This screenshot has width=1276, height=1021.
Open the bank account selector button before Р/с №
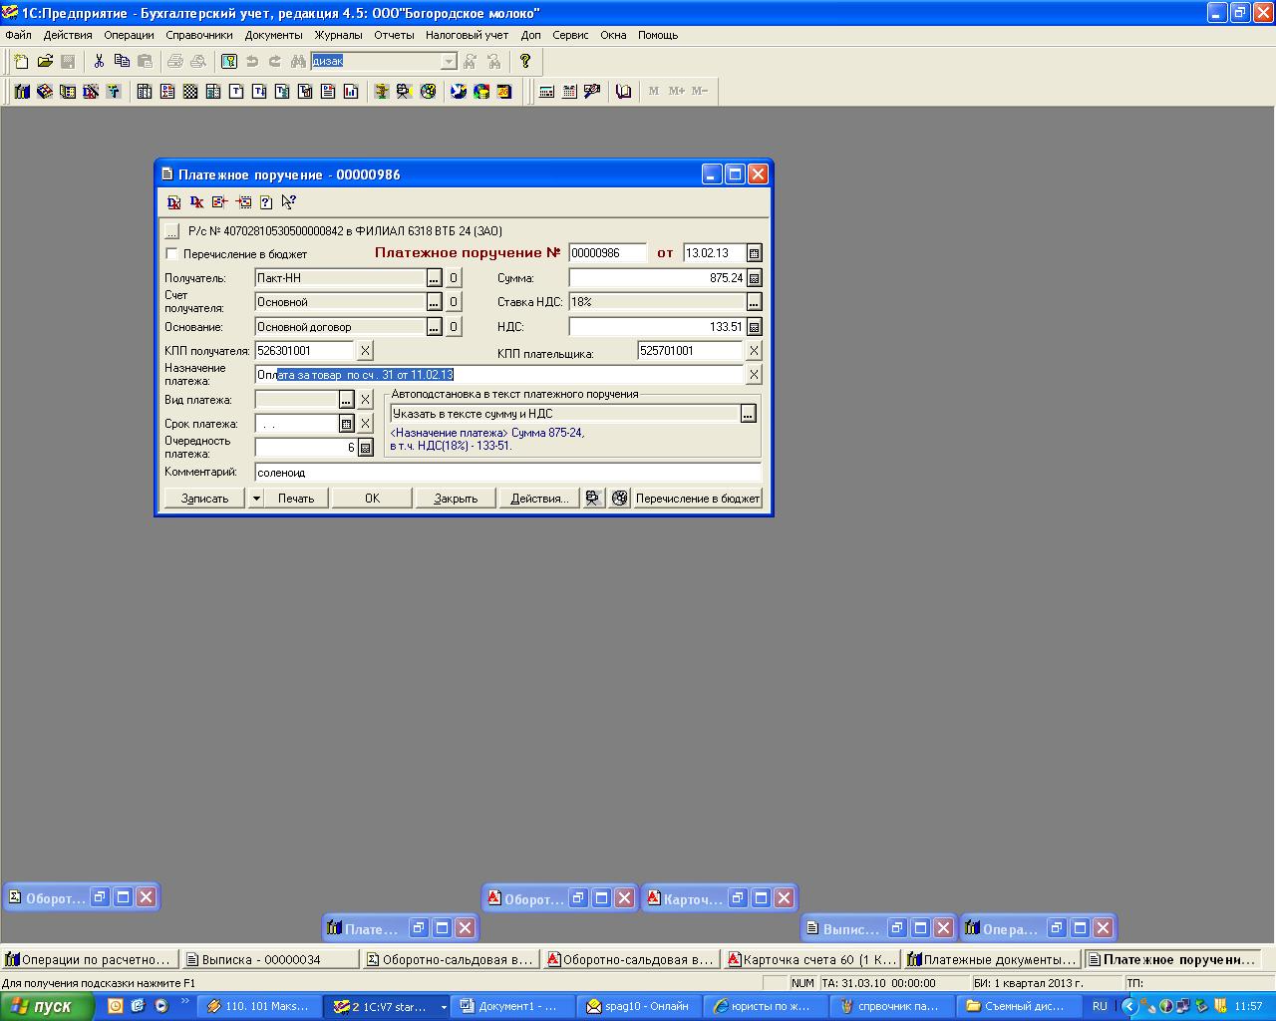(x=172, y=231)
